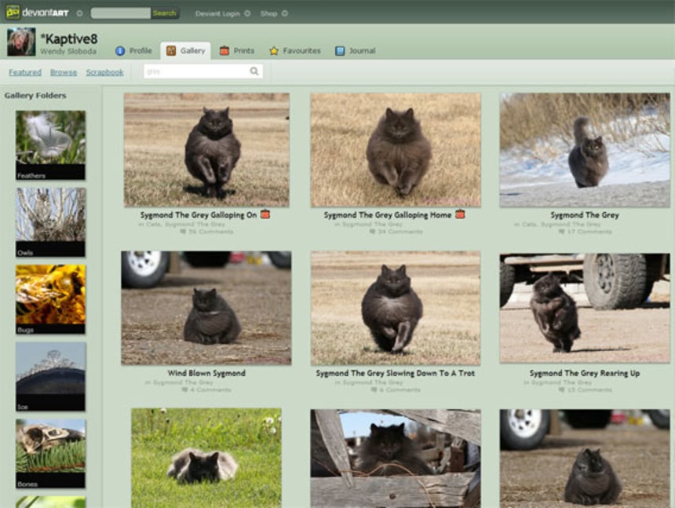This screenshot has width=675, height=508.
Task: Open the Favourites tab
Action: [x=295, y=51]
